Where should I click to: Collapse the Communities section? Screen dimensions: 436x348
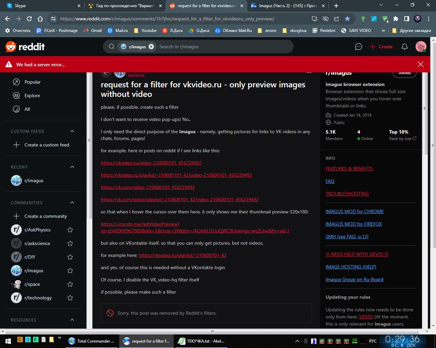pos(72,203)
